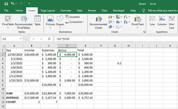Viewport: 178px width, 109px height.
Task: Select the 12/30/2024 date cell
Action: click(x=14, y=54)
